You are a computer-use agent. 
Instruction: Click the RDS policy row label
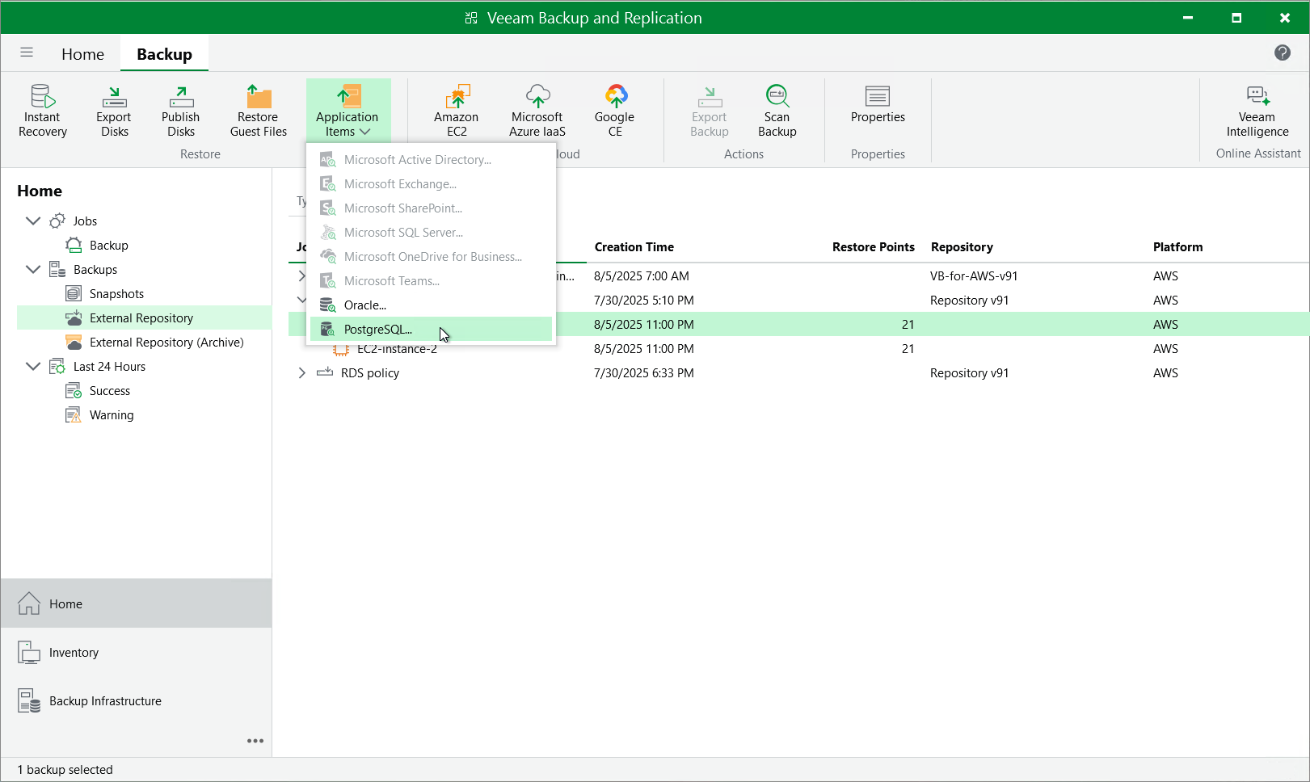370,372
